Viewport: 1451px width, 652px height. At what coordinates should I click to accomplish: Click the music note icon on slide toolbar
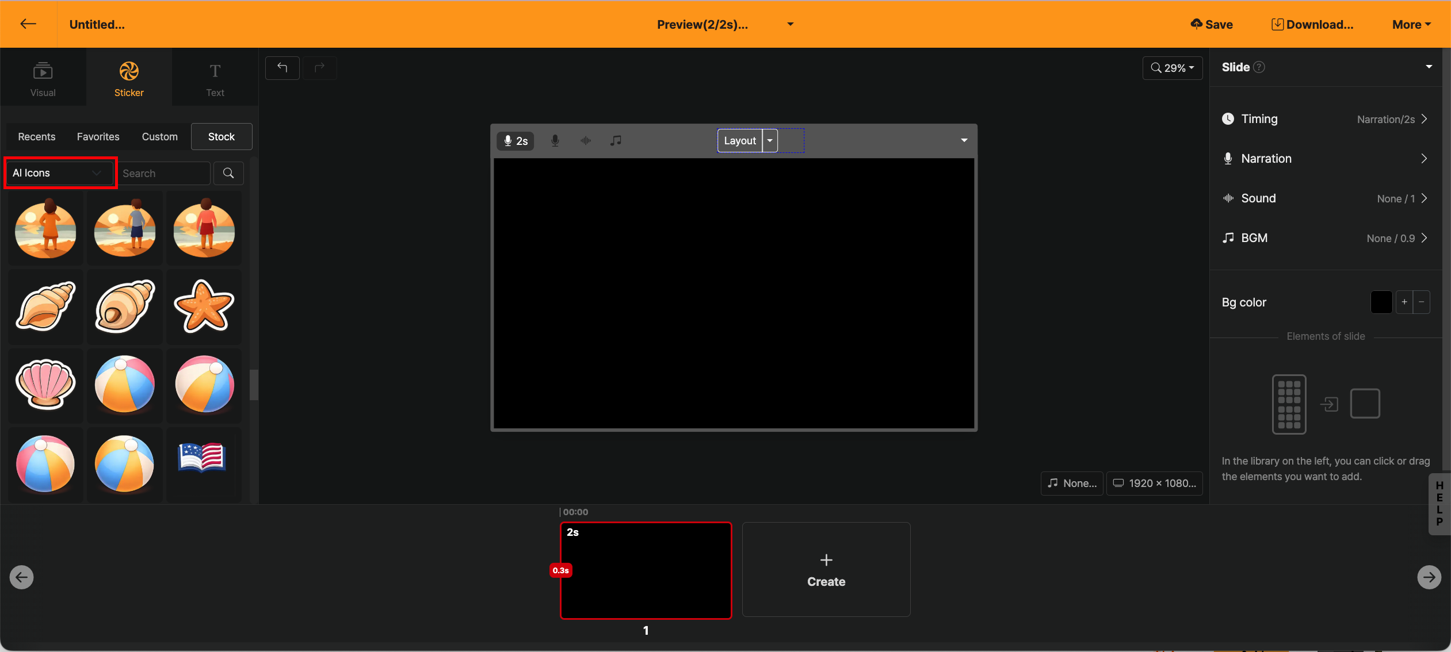(x=616, y=140)
